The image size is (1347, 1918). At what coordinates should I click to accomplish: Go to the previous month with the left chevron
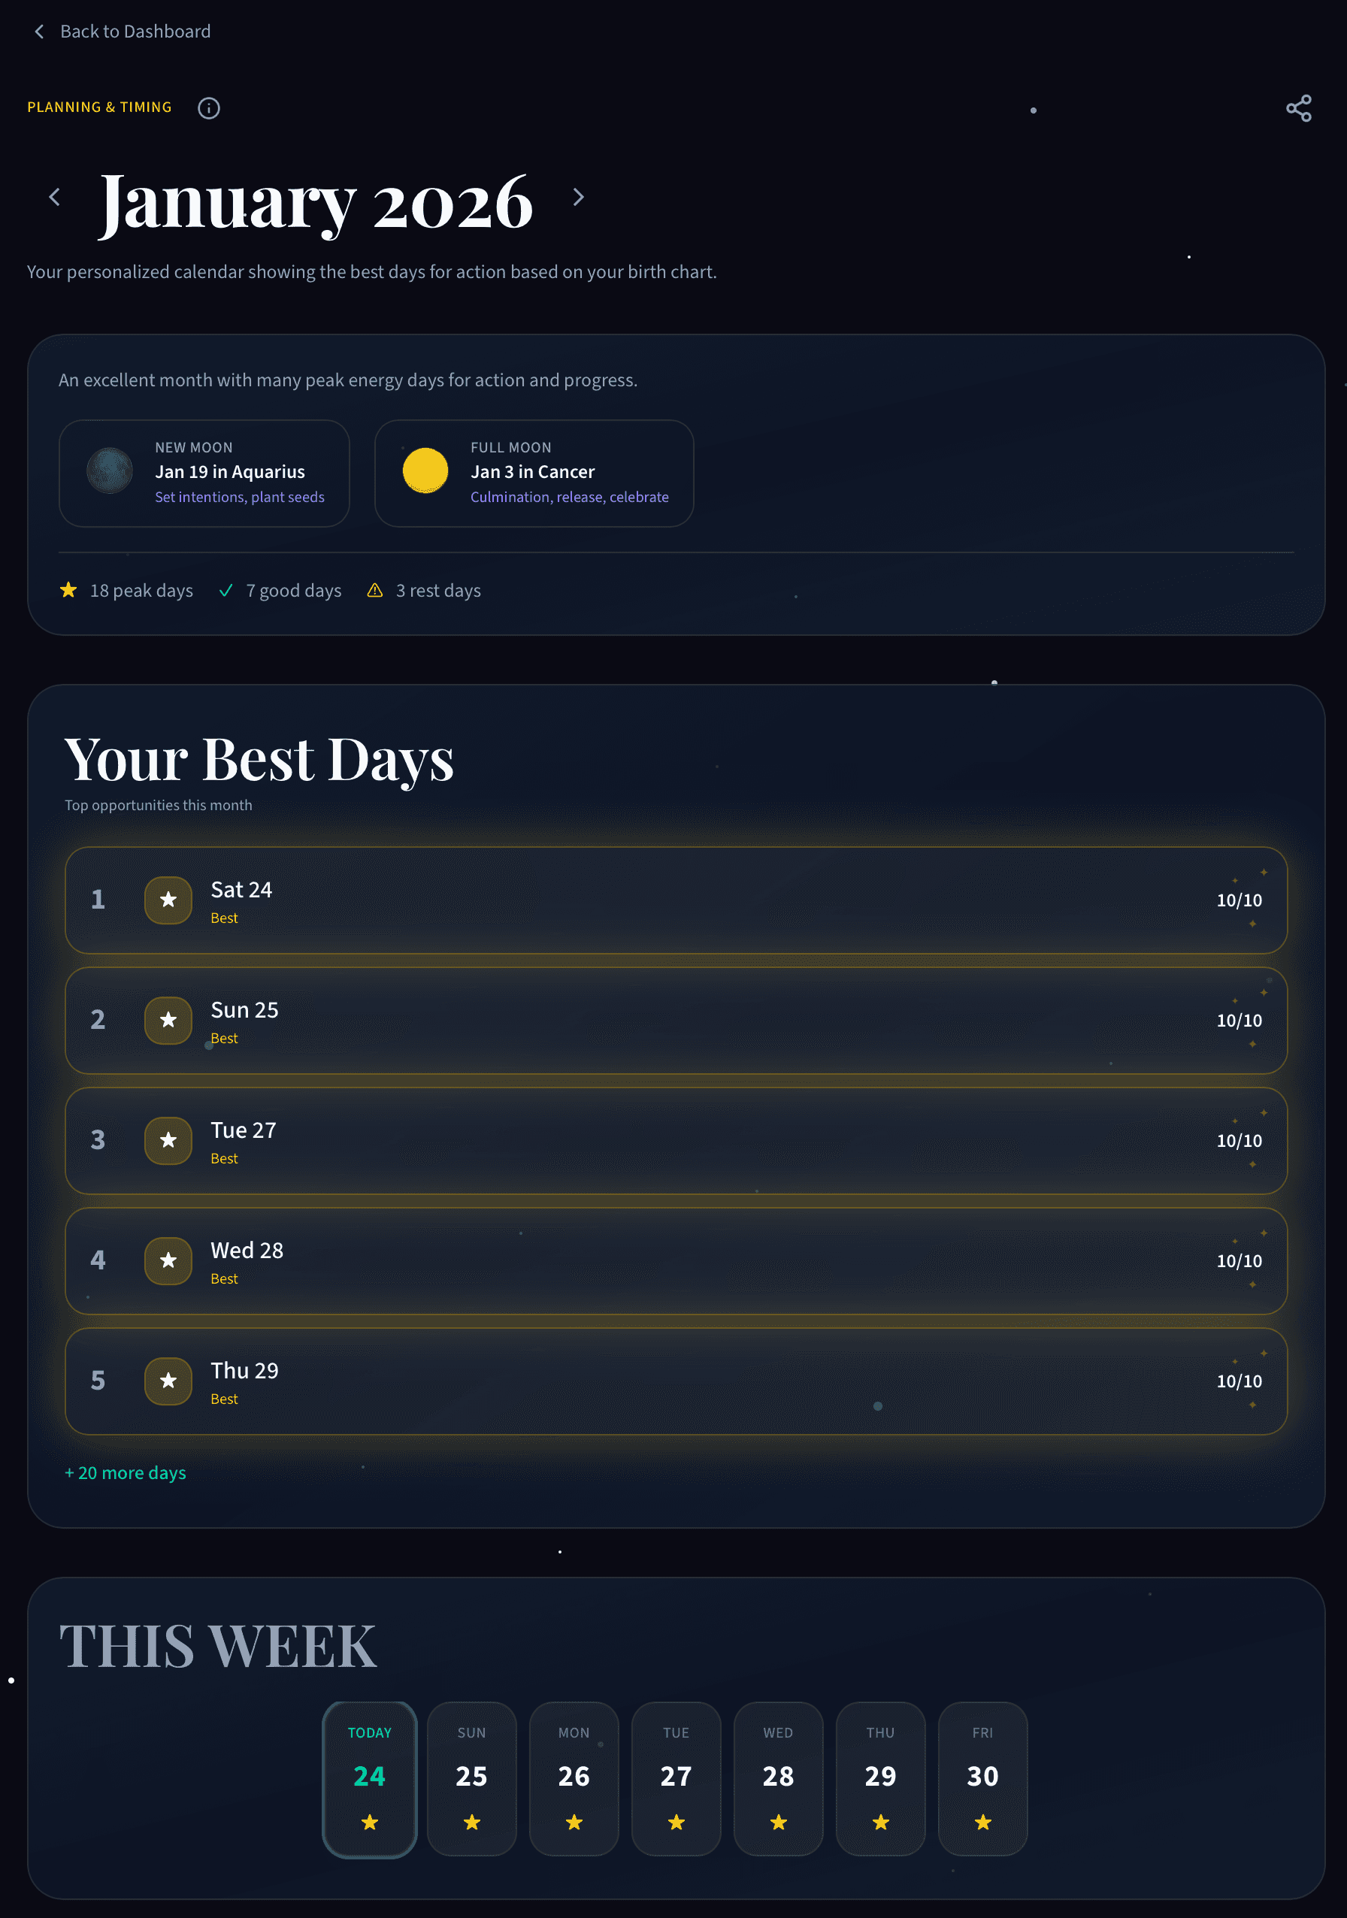point(54,197)
